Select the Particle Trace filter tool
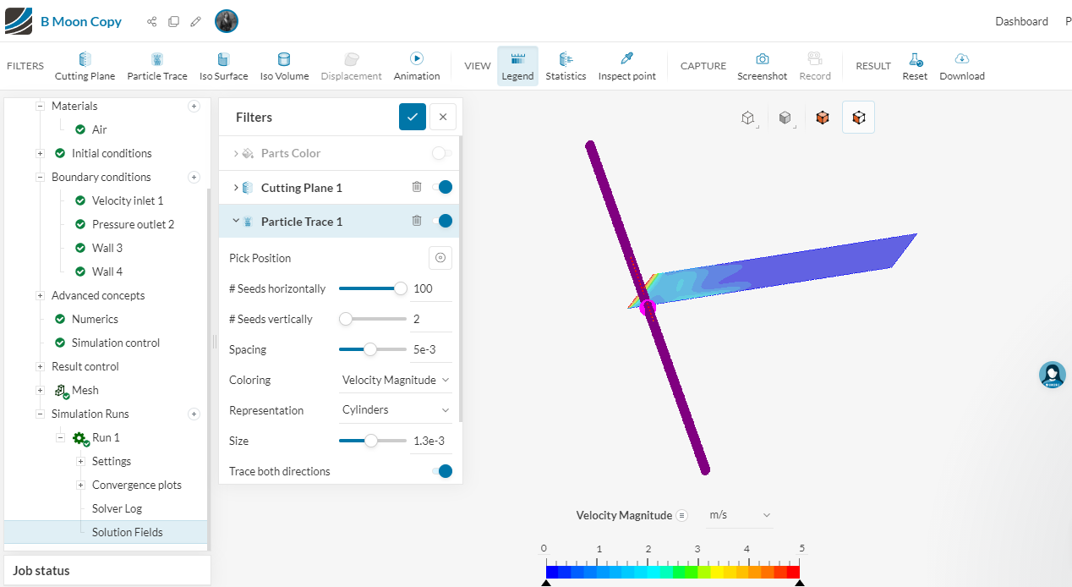Viewport: 1072px width, 587px height. coord(157,66)
